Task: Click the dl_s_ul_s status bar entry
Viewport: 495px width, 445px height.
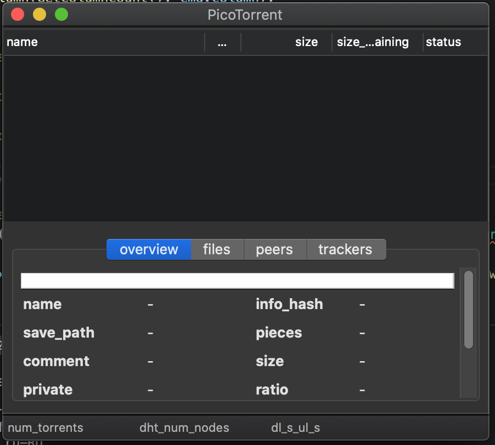Action: point(295,427)
